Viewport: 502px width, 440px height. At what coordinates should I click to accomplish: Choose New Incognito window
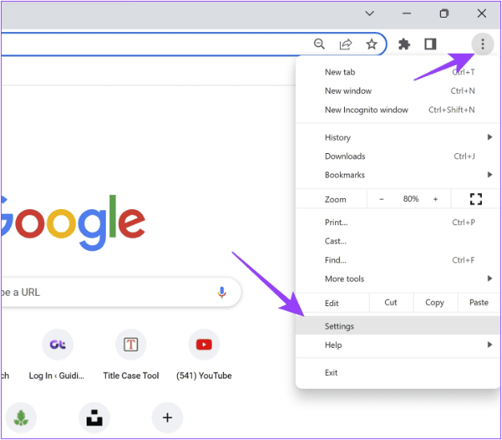click(x=366, y=110)
